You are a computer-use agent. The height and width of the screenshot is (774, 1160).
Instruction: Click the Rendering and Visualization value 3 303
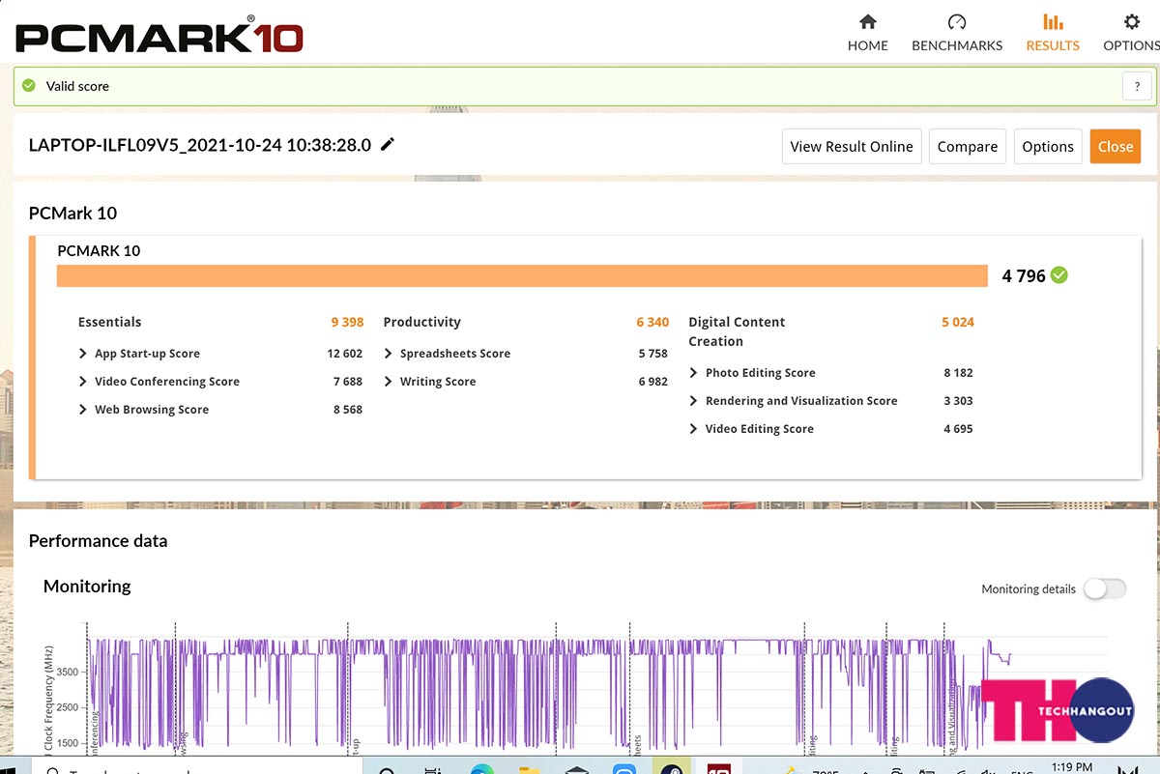click(959, 401)
